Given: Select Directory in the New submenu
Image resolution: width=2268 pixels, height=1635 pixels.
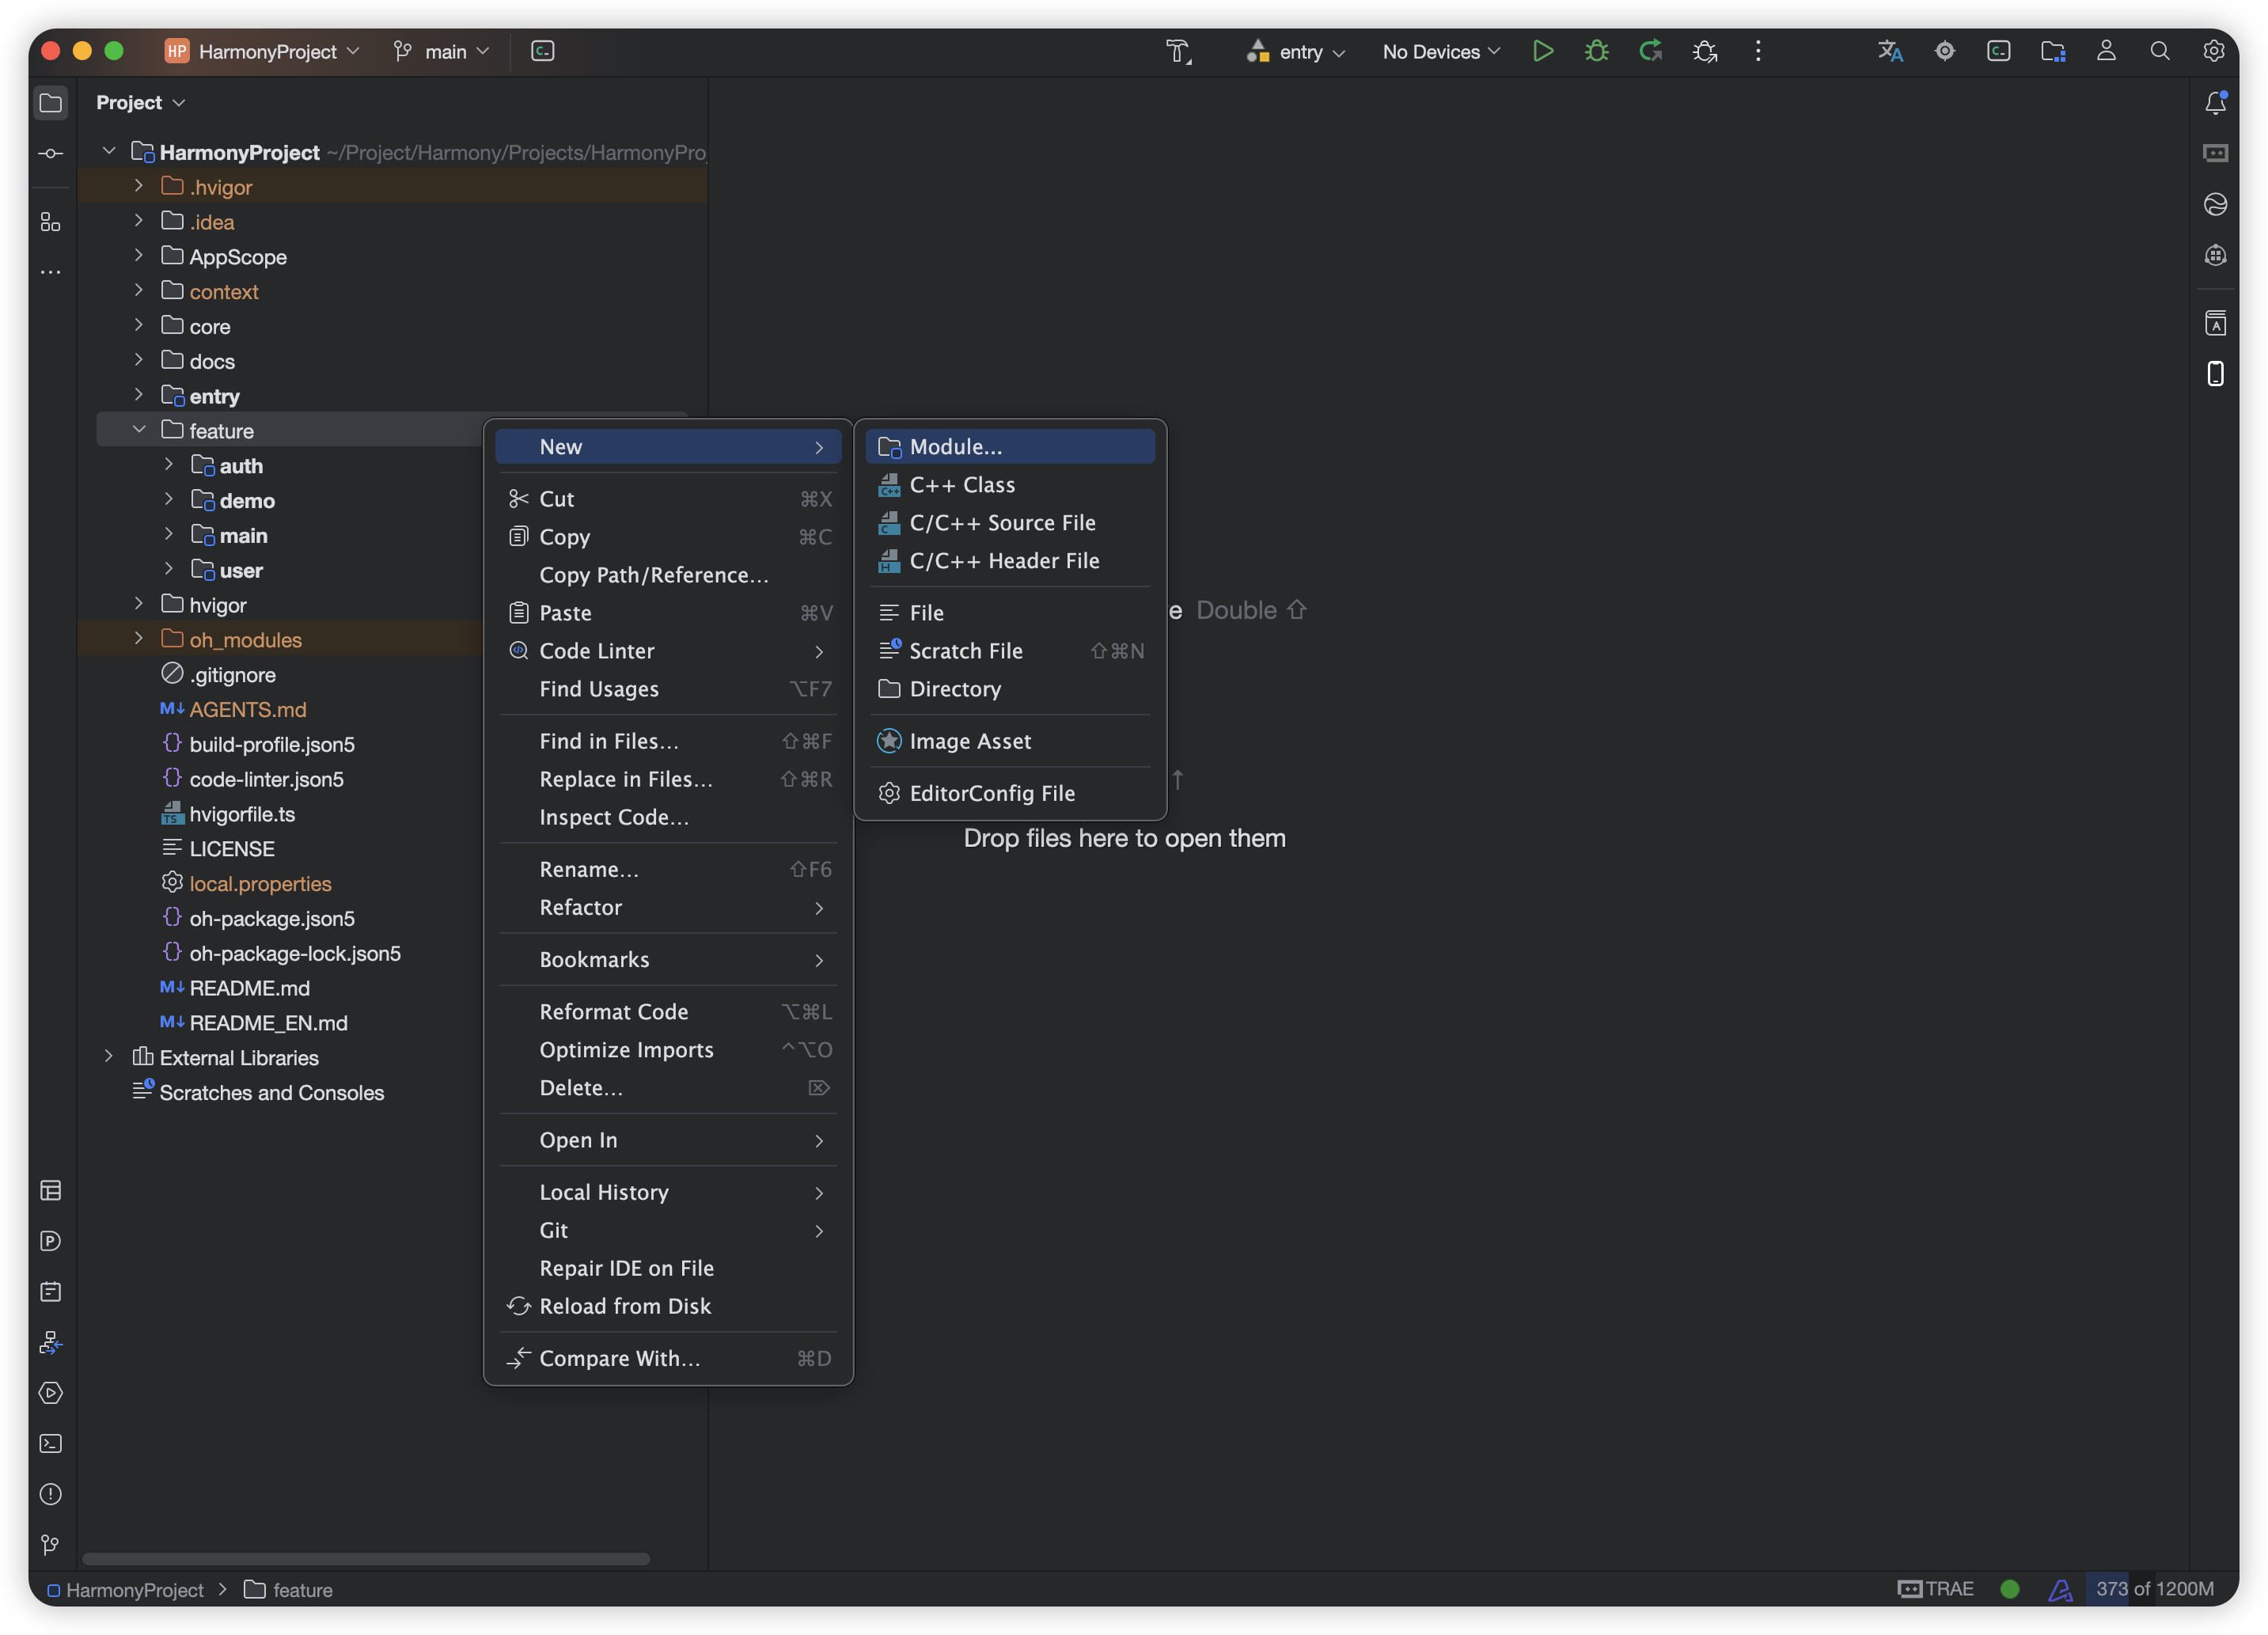Looking at the screenshot, I should tap(955, 689).
